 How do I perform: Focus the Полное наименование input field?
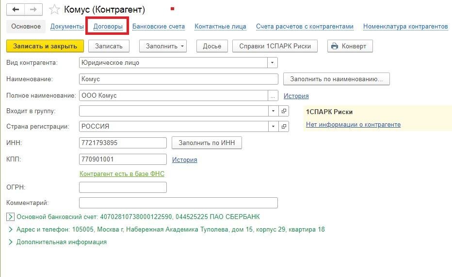[174, 96]
